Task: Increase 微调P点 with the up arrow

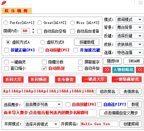Action: pyautogui.click(x=33, y=29)
